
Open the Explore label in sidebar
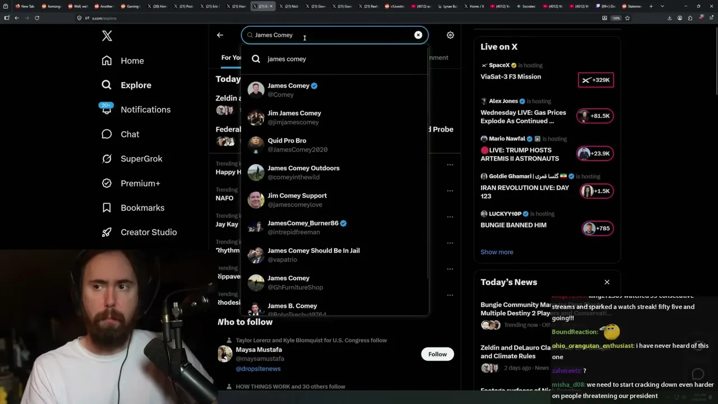click(136, 85)
